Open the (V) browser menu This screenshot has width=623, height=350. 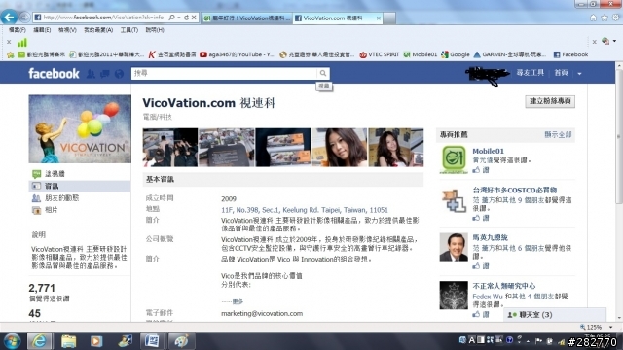pyautogui.click(x=67, y=30)
